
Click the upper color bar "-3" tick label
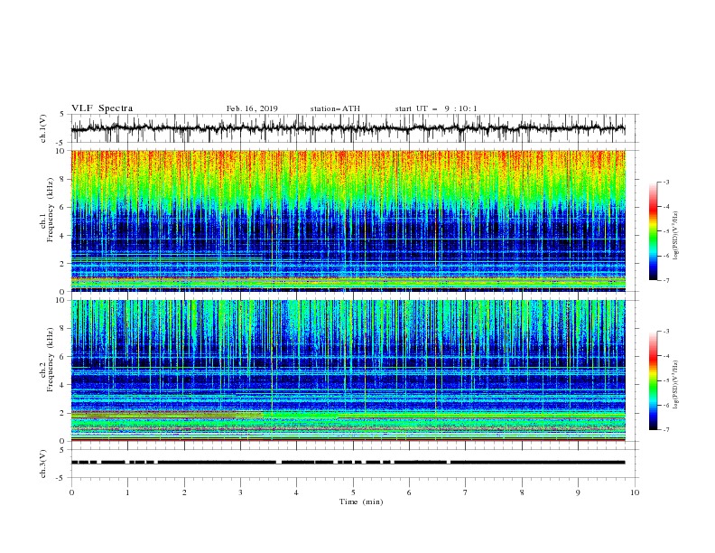point(665,182)
